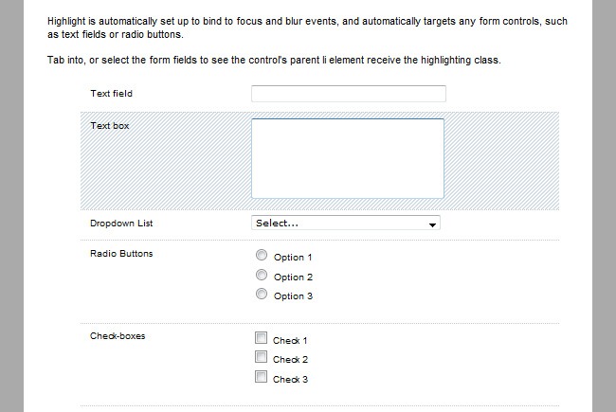Click the 'Check 1' text beside its checkbox

coord(290,340)
